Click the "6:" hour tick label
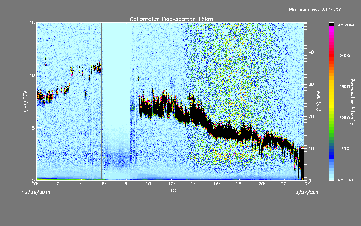 click(104, 184)
